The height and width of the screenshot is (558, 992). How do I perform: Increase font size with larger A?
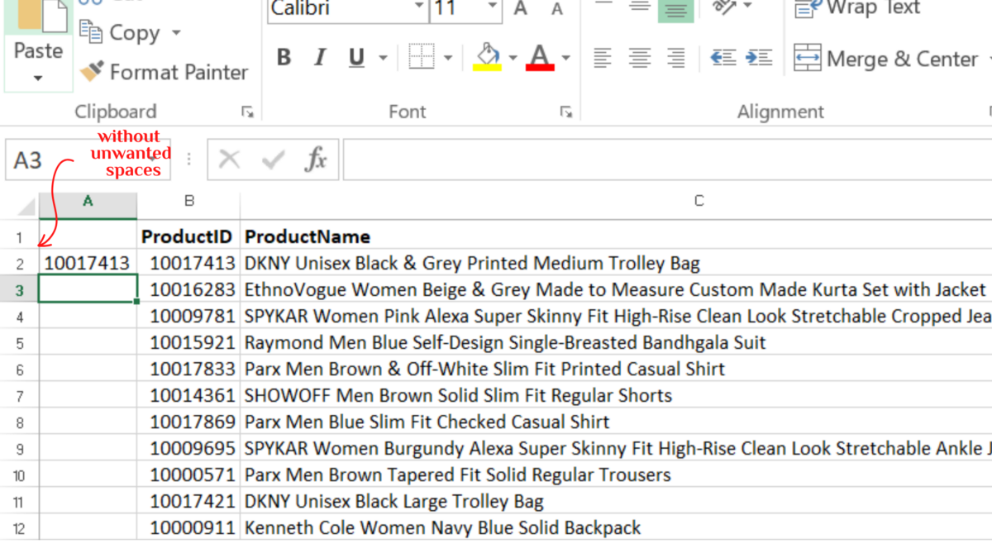click(x=521, y=8)
